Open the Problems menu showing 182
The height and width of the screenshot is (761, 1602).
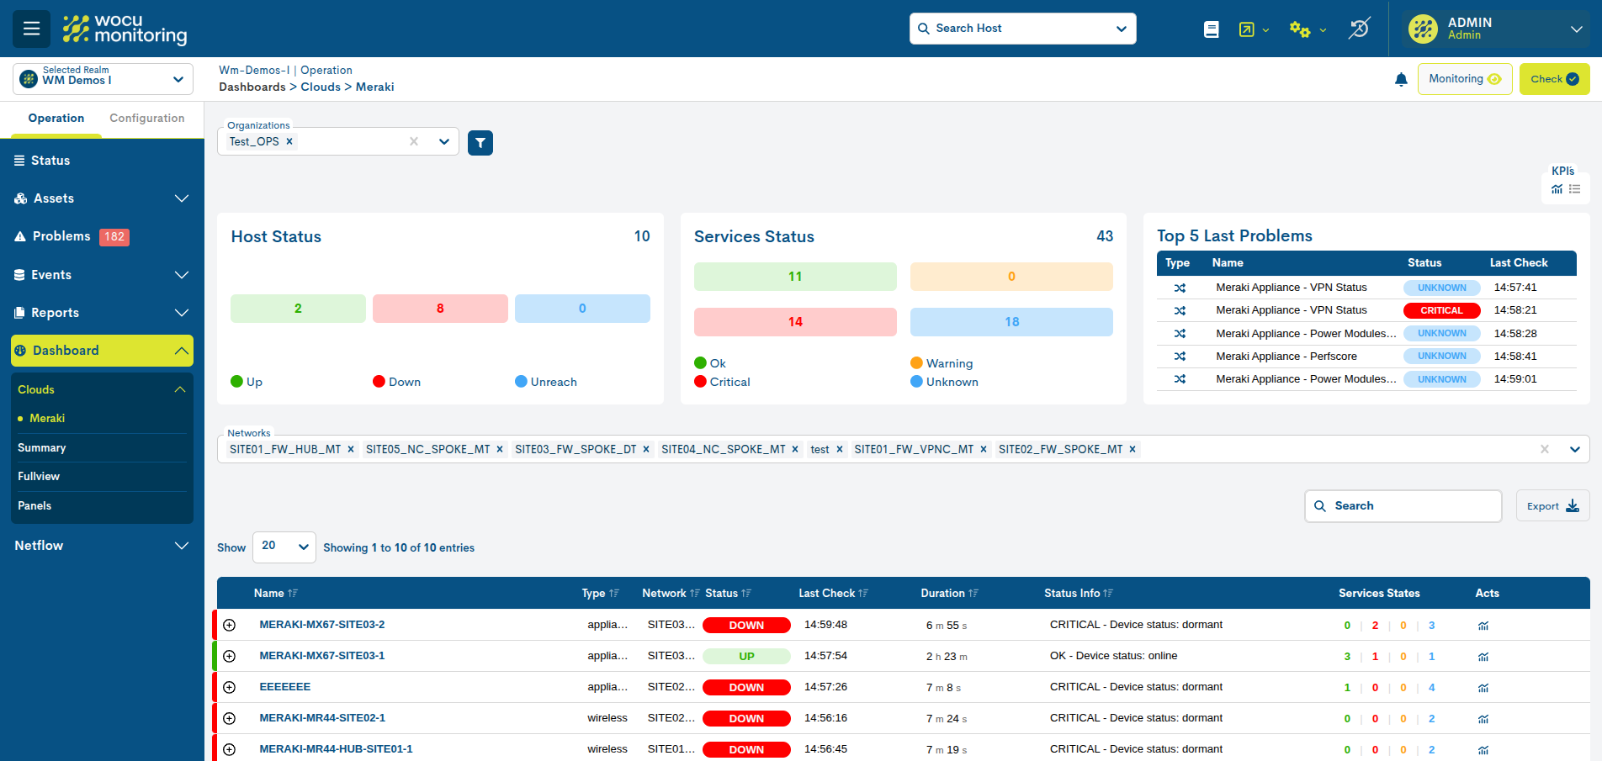click(63, 236)
